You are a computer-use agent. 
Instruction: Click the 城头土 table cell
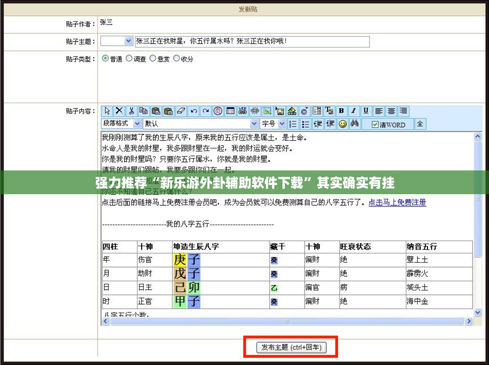click(x=439, y=287)
